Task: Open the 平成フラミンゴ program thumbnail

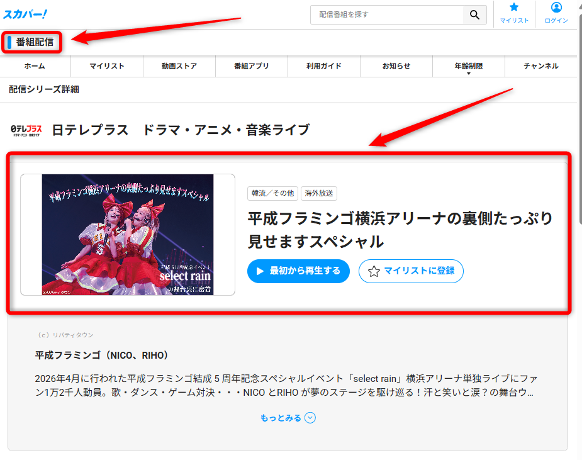Action: pyautogui.click(x=128, y=235)
